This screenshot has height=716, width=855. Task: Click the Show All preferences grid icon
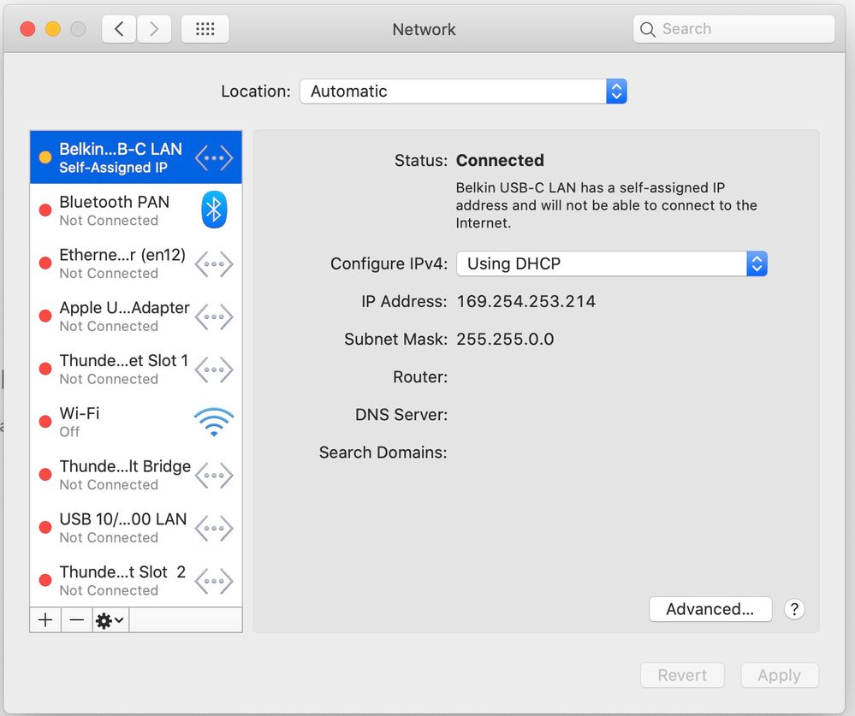[x=205, y=28]
